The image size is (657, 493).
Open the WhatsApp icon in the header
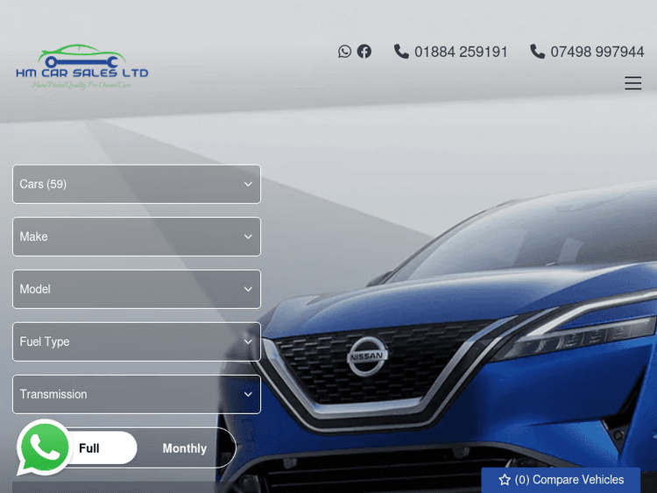click(x=344, y=52)
